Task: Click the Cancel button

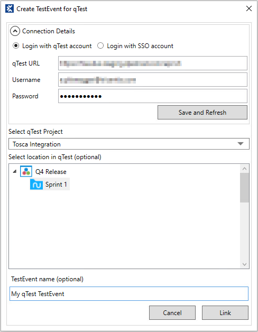Action: (172, 313)
